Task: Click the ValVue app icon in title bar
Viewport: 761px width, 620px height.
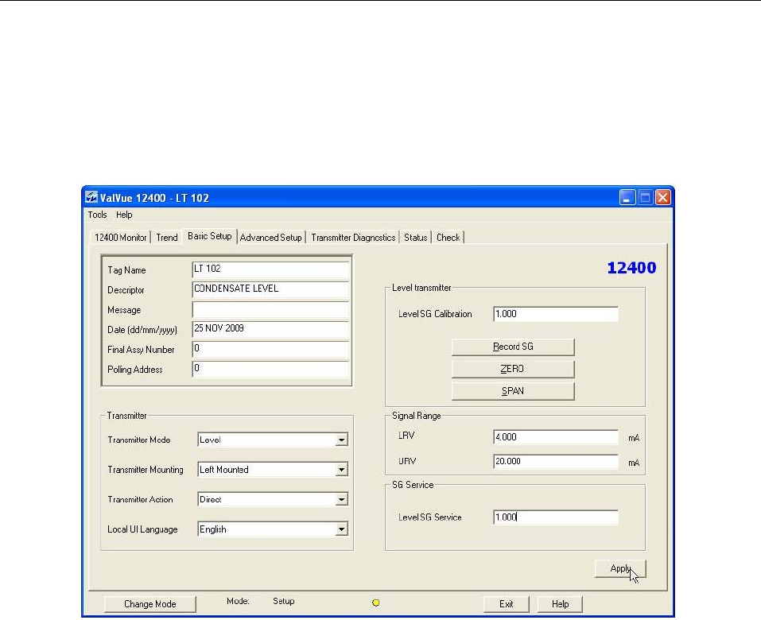Action: [x=91, y=197]
